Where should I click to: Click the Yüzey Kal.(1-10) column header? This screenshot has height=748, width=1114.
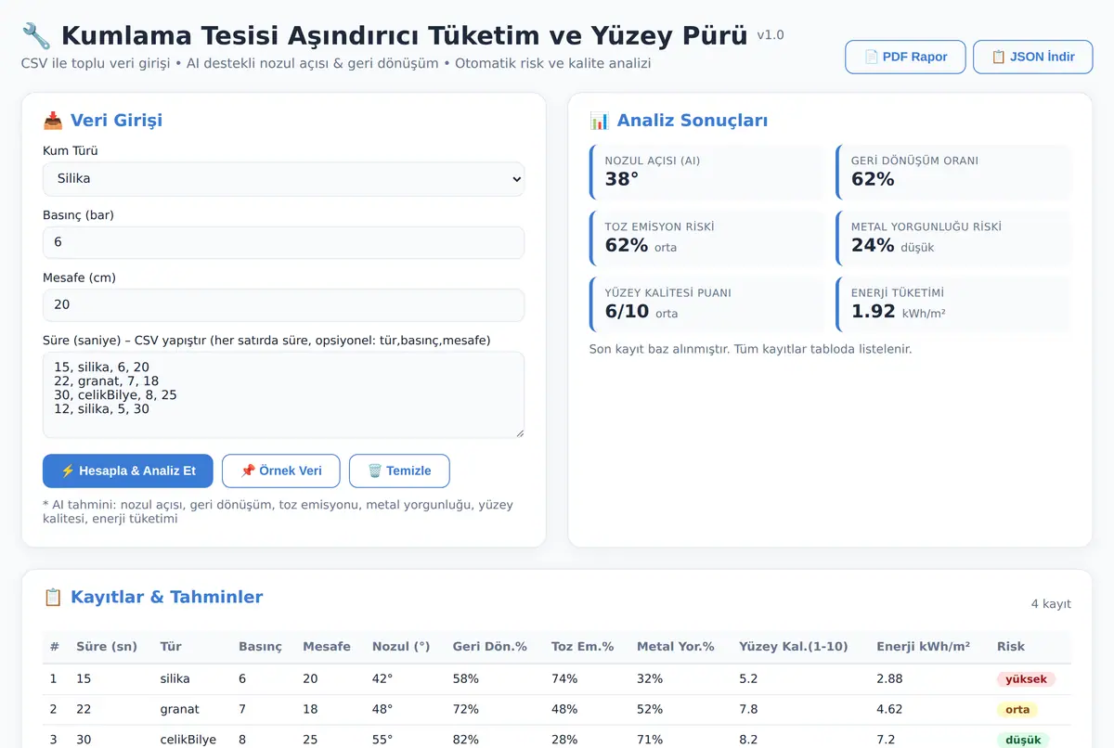pyautogui.click(x=794, y=647)
